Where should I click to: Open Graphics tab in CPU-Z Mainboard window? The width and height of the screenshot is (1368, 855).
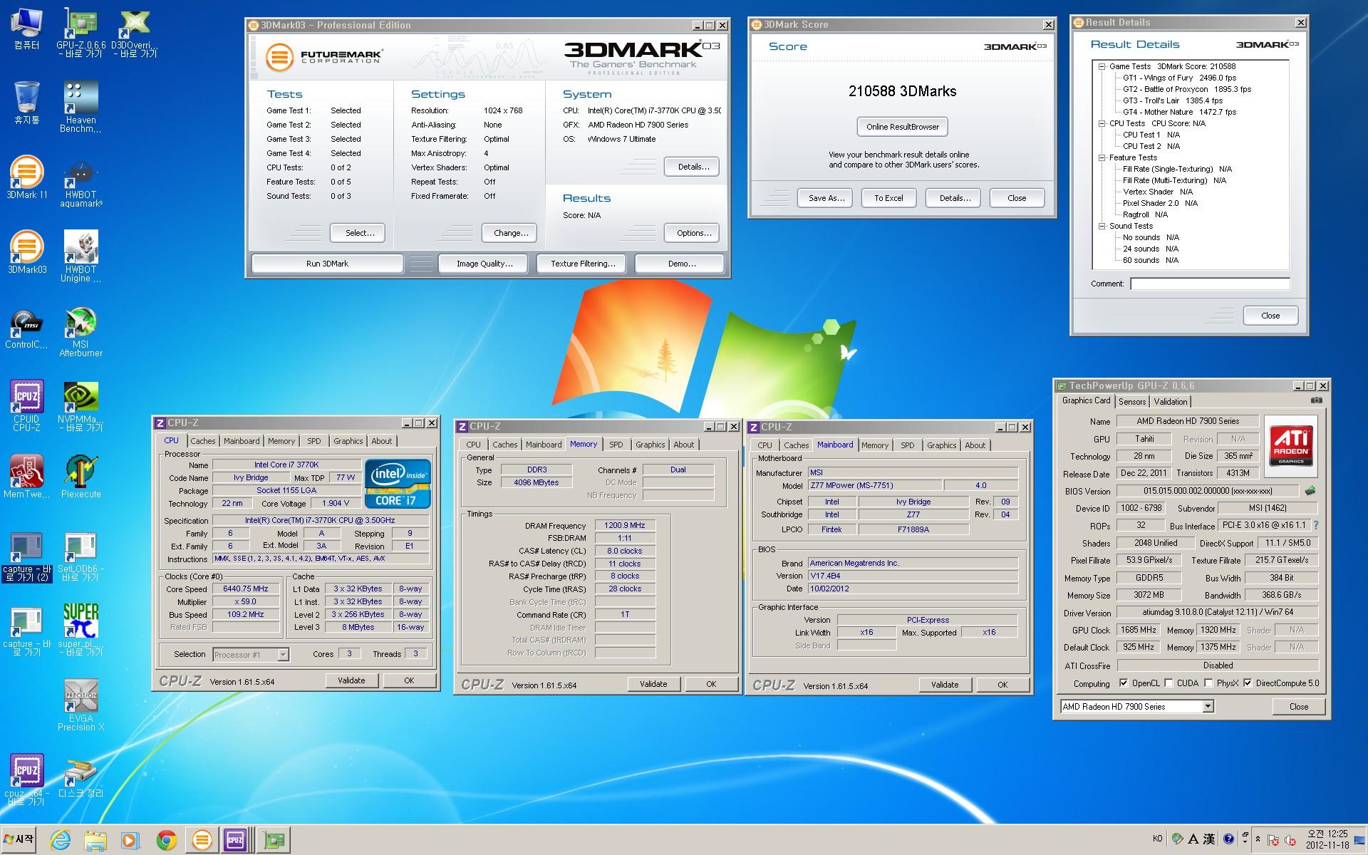point(941,445)
